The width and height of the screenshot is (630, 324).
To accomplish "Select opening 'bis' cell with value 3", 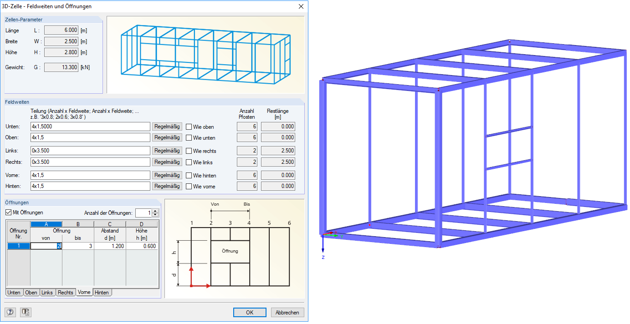I will click(x=78, y=246).
